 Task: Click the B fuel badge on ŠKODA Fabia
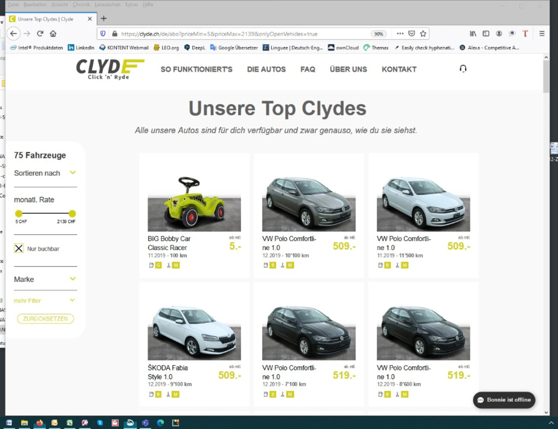tap(158, 394)
